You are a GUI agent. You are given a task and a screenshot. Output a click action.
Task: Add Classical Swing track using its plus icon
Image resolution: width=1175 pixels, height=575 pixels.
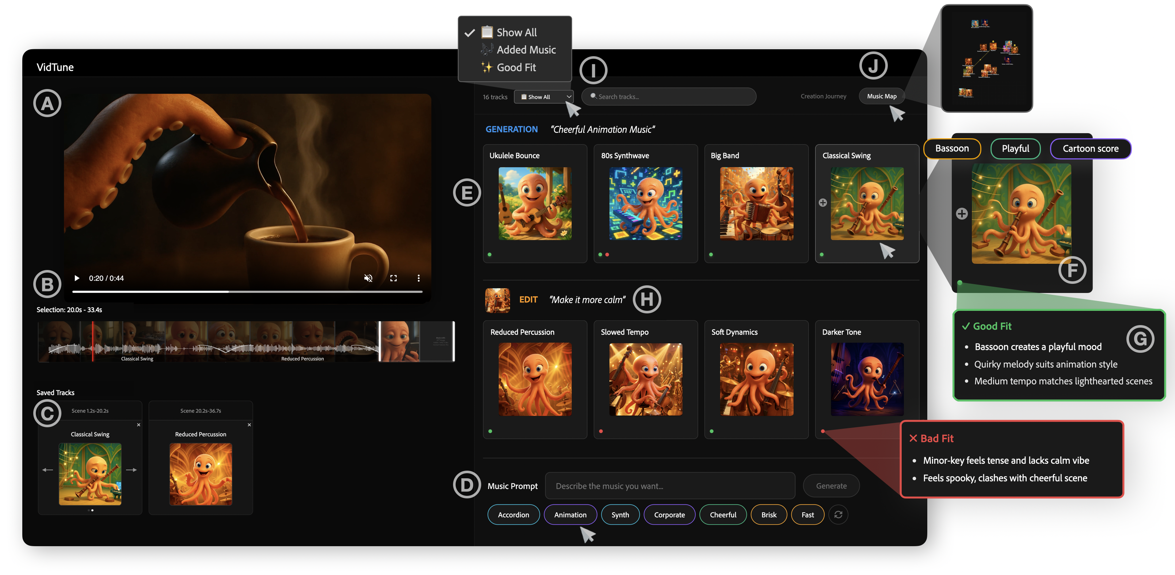tap(822, 202)
